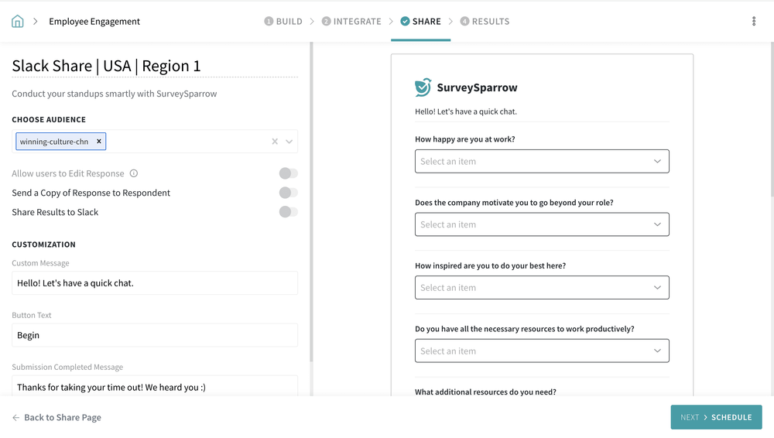Viewport: 774px width, 438px height.
Task: Click info icon beside Allow users to Edit Response
Action: click(134, 173)
